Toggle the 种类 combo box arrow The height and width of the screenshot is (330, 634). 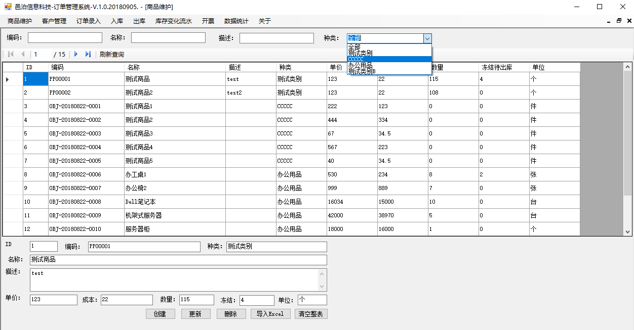[x=427, y=38]
